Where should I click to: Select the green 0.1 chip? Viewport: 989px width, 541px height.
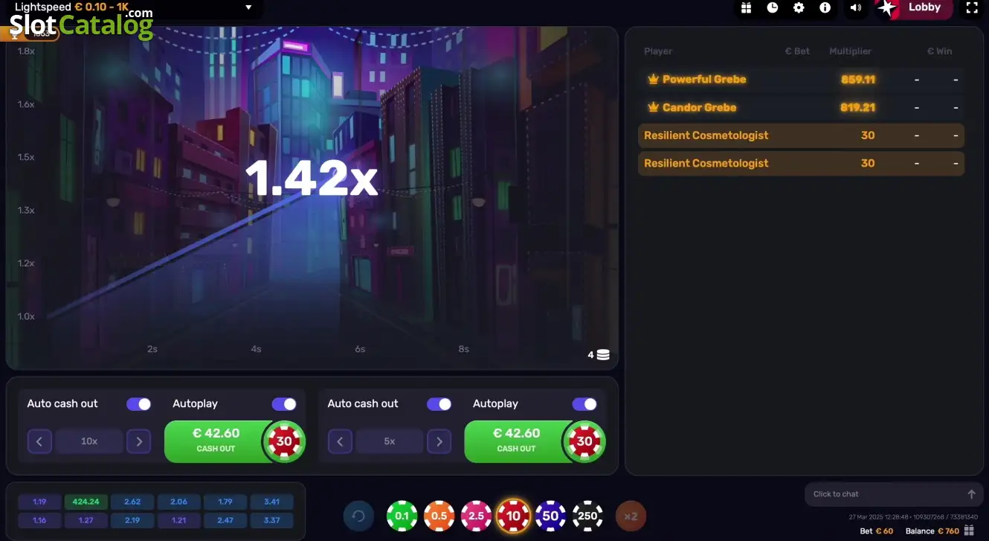pyautogui.click(x=402, y=516)
